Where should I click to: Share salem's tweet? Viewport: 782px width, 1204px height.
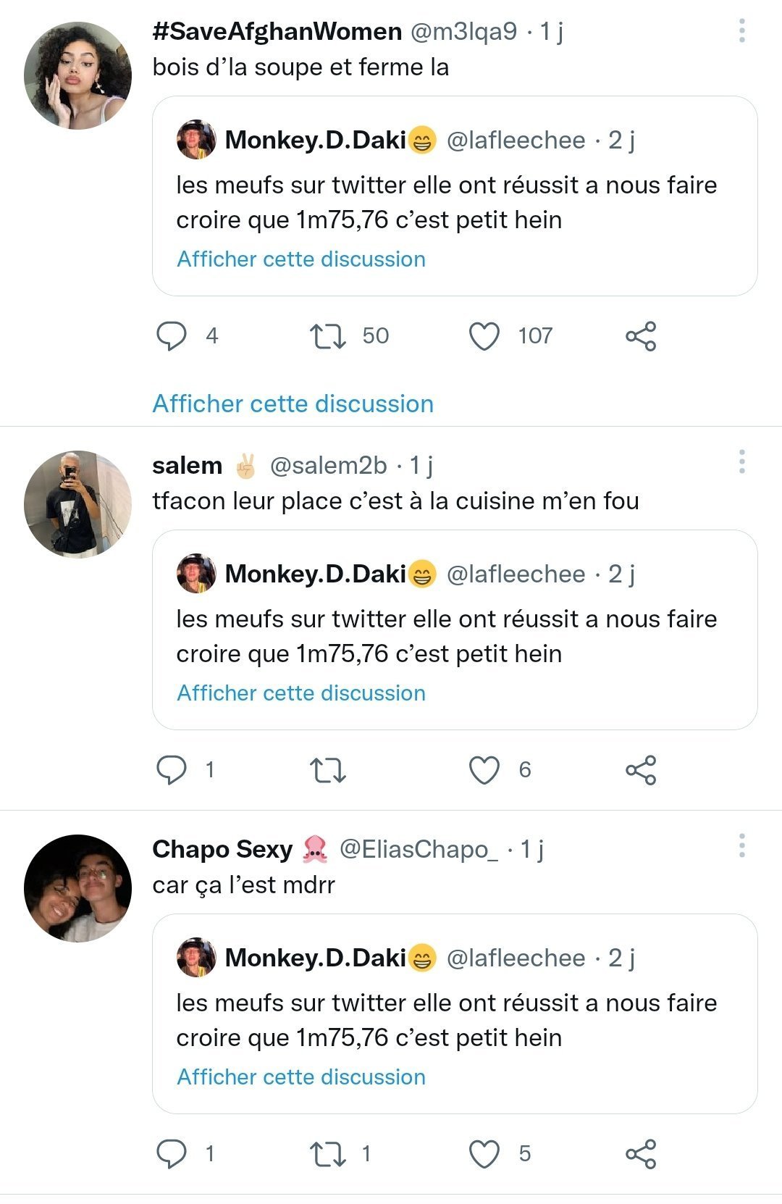641,770
